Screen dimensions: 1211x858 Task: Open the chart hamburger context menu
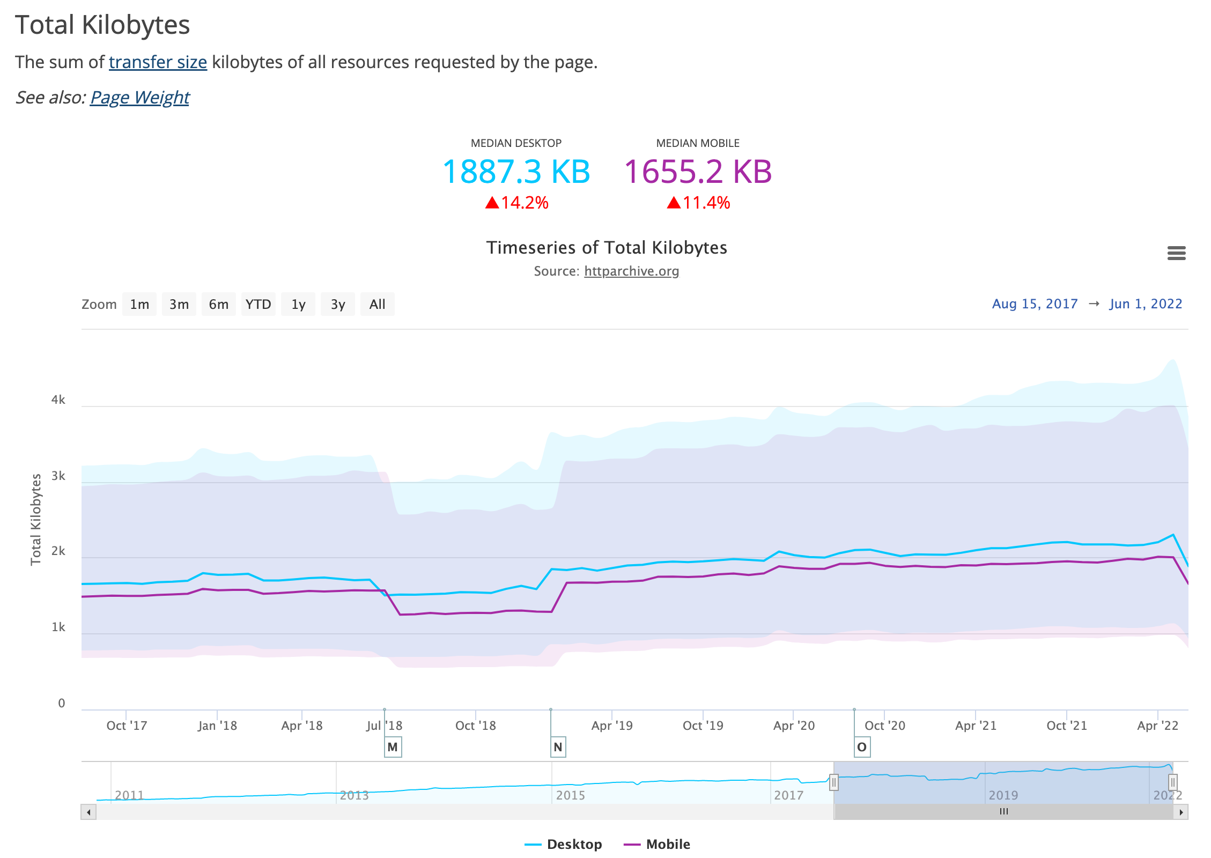pos(1176,253)
